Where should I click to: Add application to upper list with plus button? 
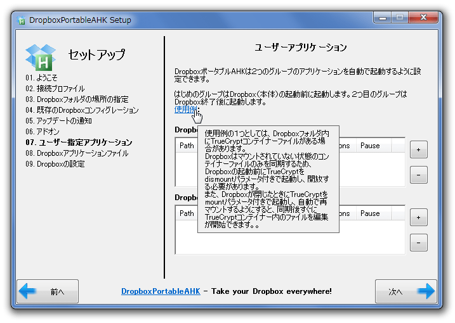pyautogui.click(x=418, y=149)
